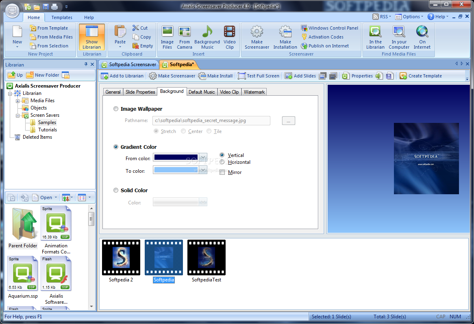Image resolution: width=474 pixels, height=324 pixels.
Task: Insert a Video Clip
Action: point(229,37)
